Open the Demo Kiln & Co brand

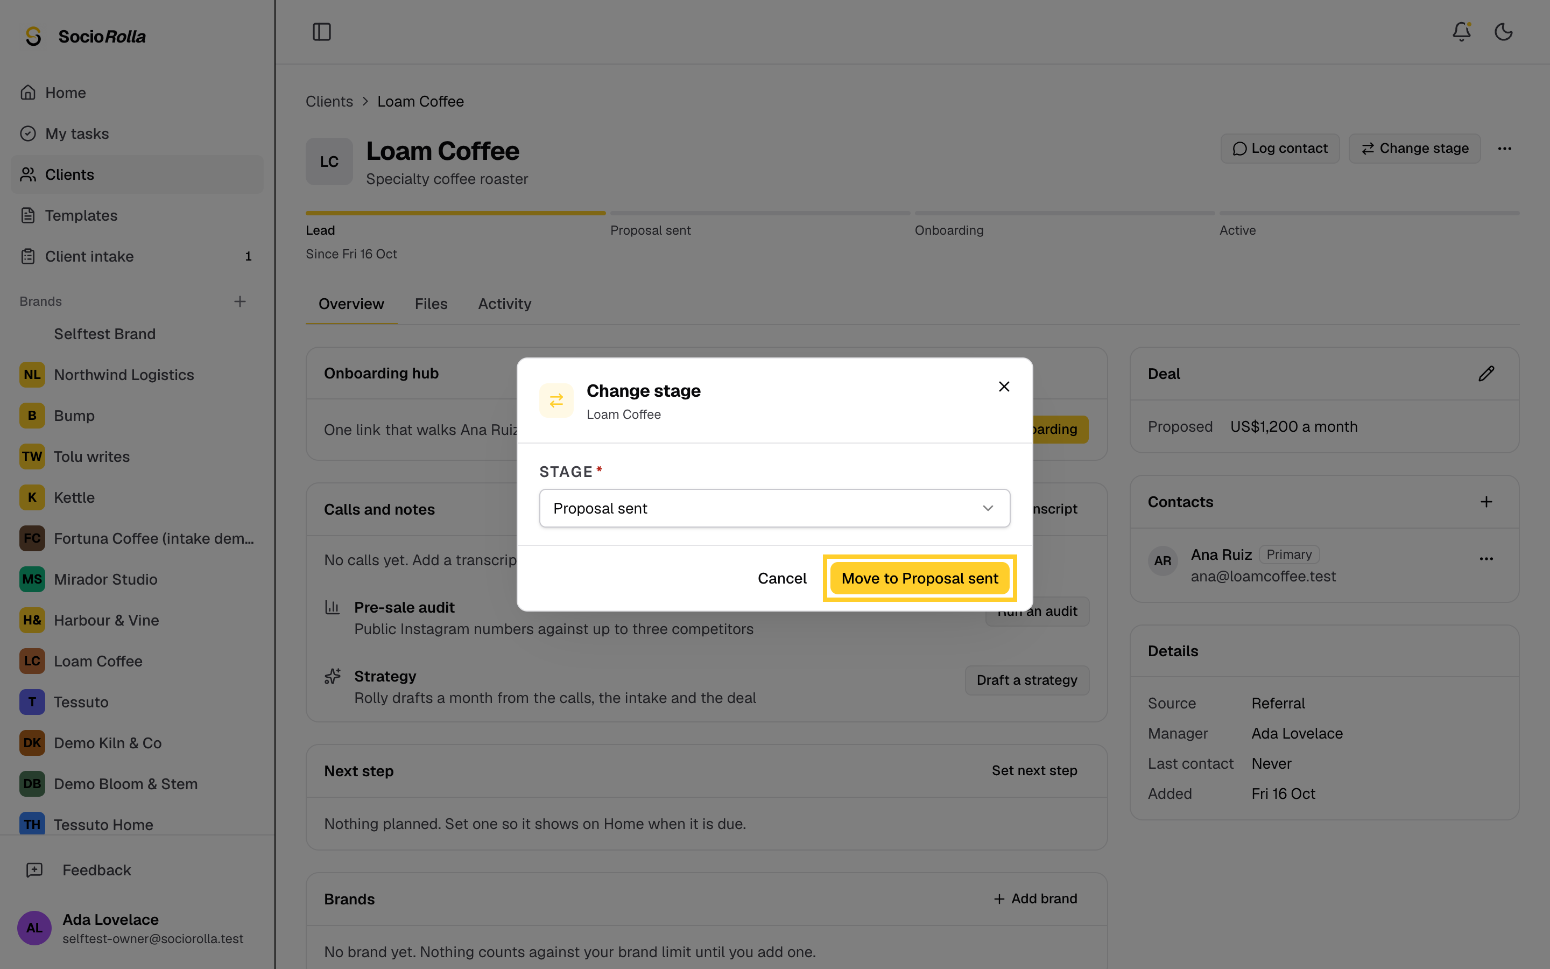pos(137,743)
